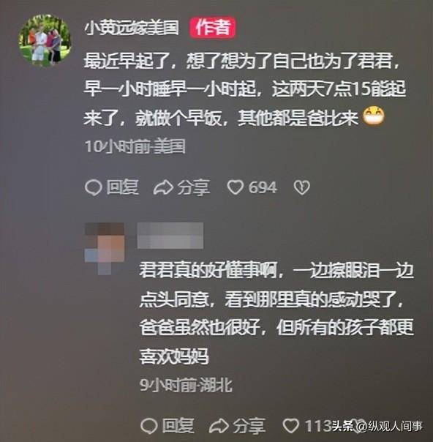Dislike the author's comment via broken heart
The width and height of the screenshot is (433, 442).
pyautogui.click(x=302, y=188)
